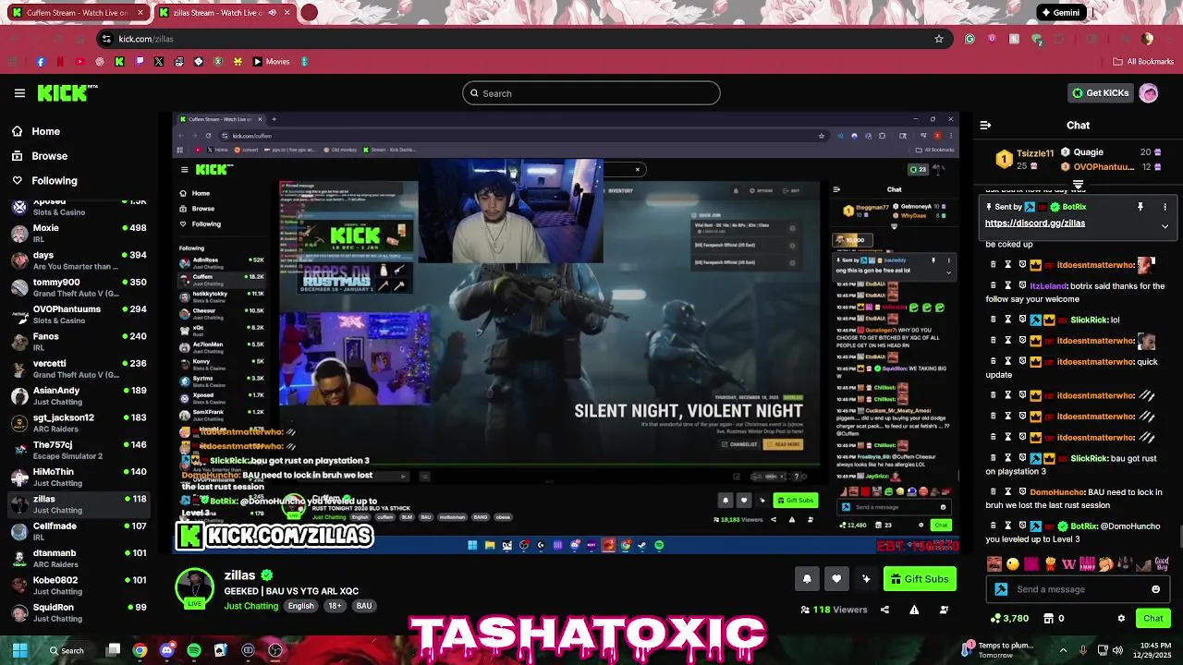Show hidden system tray icons
This screenshot has height=665, width=1183.
point(1063,650)
